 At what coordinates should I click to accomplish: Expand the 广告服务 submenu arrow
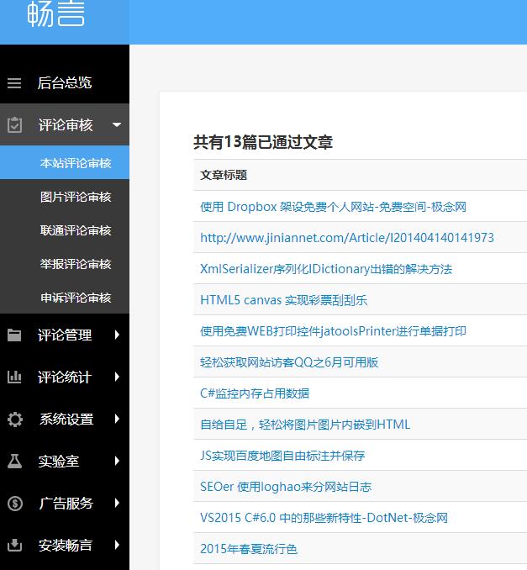117,503
